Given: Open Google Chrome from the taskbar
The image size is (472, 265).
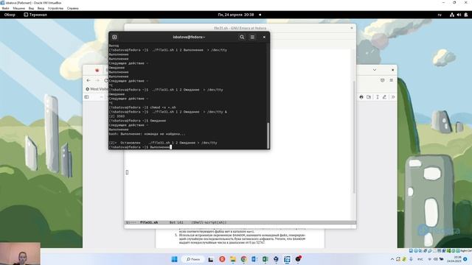Looking at the screenshot, I should 243,259.
